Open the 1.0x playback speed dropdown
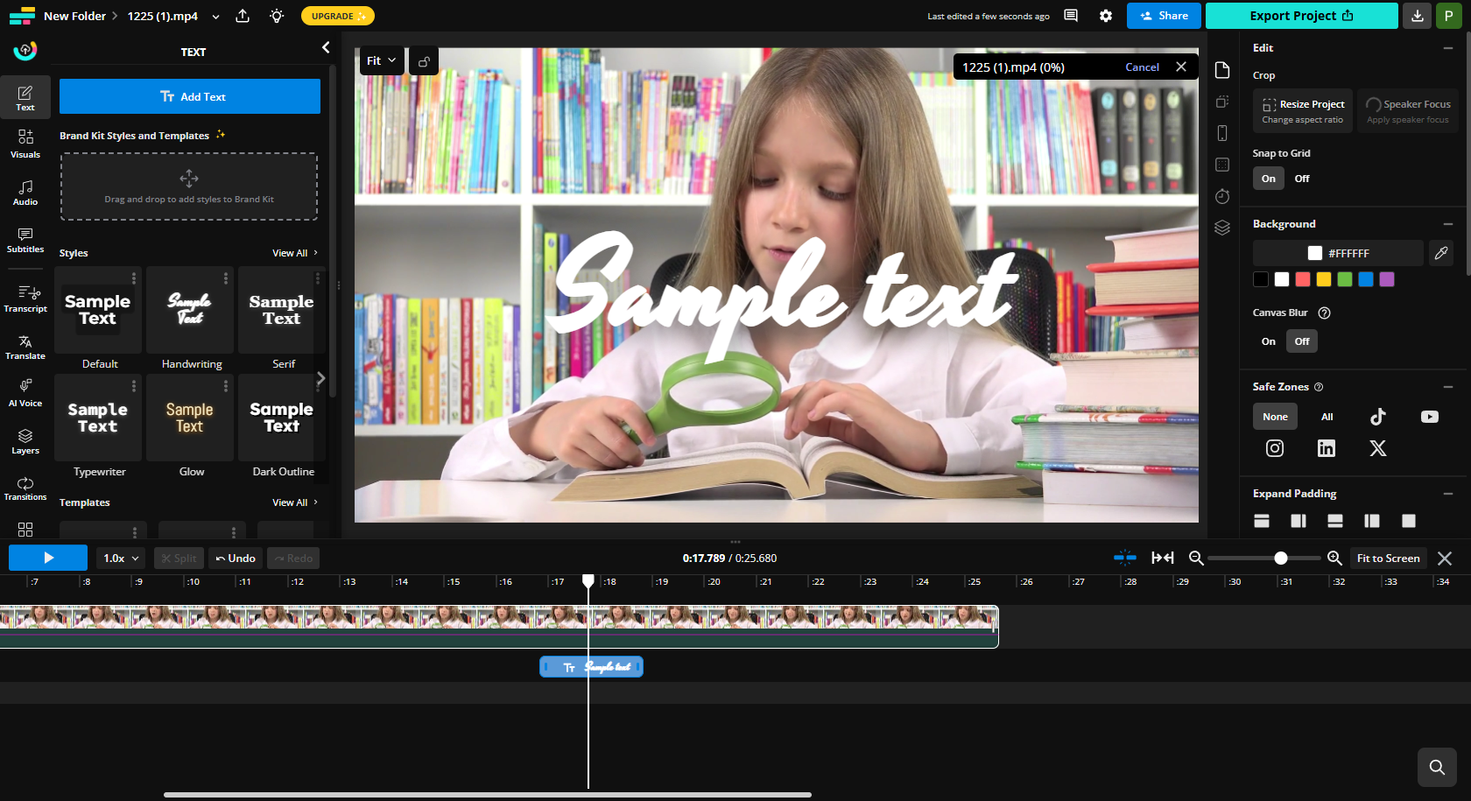Image resolution: width=1471 pixels, height=801 pixels. point(121,559)
